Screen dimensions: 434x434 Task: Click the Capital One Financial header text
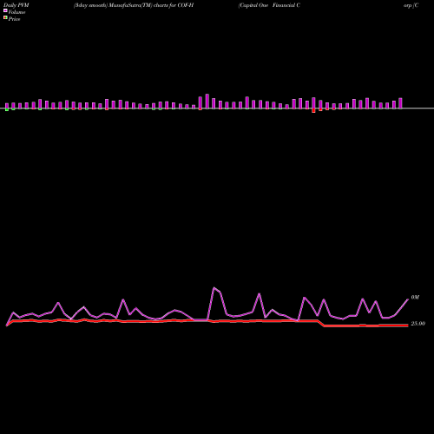(x=269, y=5)
